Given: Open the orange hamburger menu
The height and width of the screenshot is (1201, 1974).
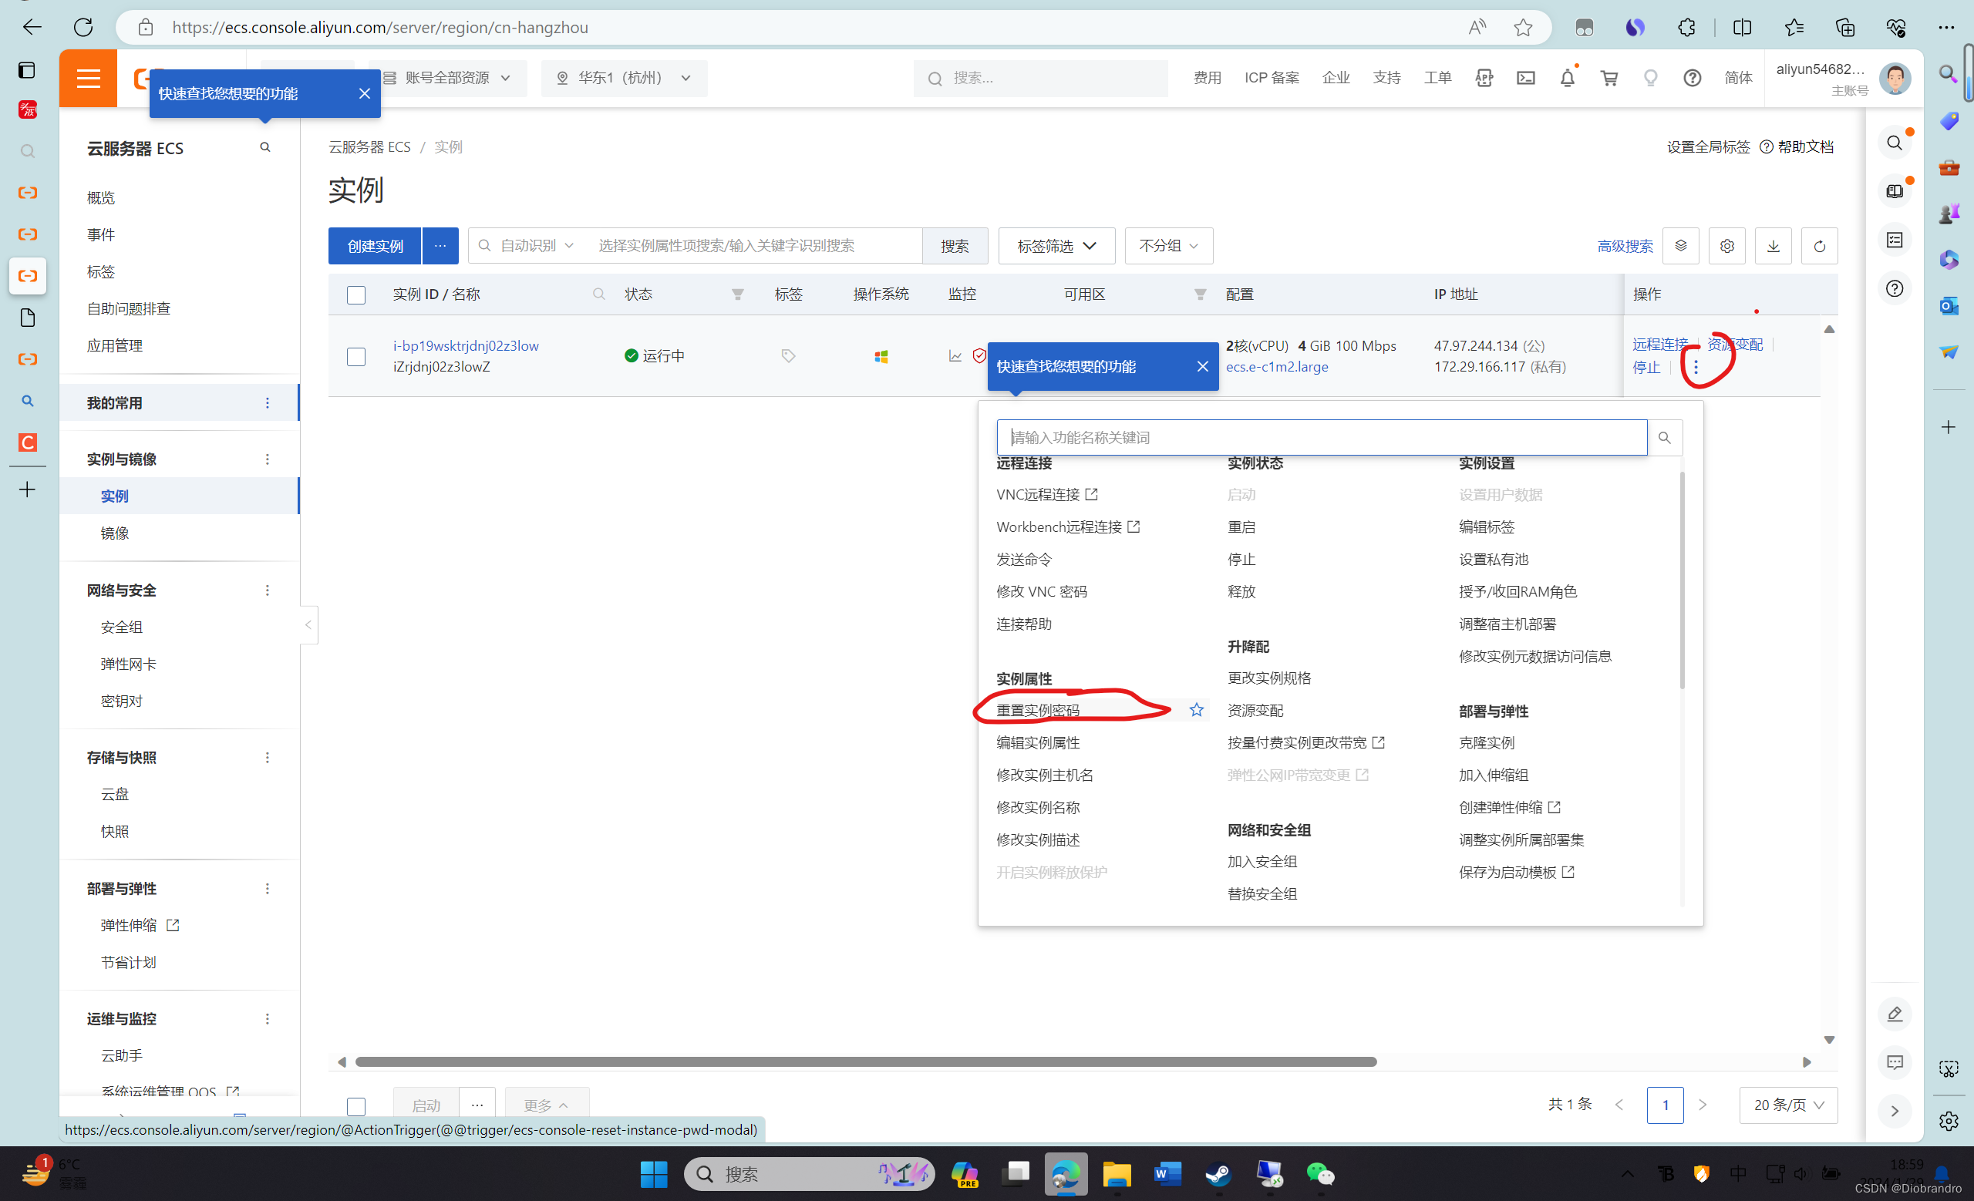Looking at the screenshot, I should coord(88,78).
